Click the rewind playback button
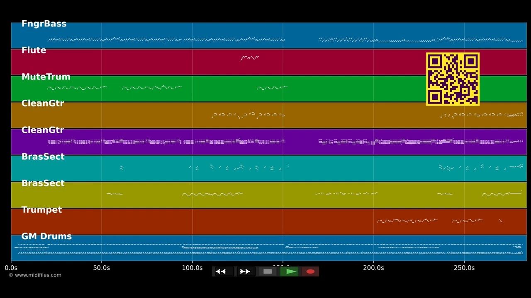The height and width of the screenshot is (298, 531). [224, 272]
